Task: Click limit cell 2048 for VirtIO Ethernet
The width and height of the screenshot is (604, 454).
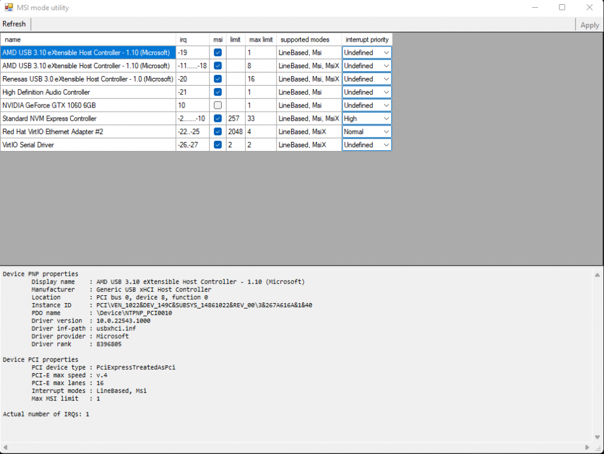Action: (x=236, y=131)
